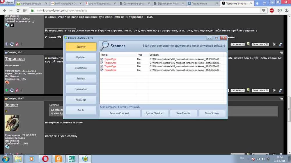
Task: Open the Tools section
Action: pos(81,110)
